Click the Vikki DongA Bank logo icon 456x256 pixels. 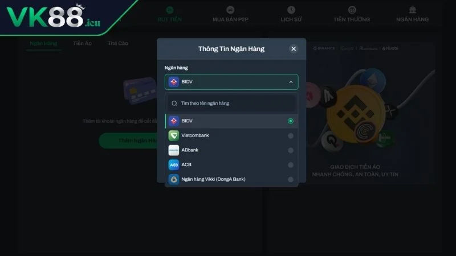coord(174,179)
